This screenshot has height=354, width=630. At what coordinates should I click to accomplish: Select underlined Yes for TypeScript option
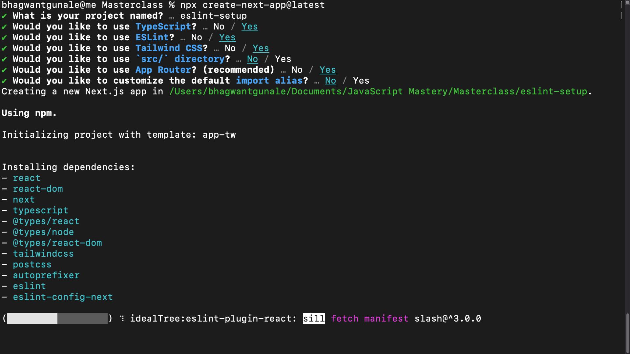[x=249, y=27]
